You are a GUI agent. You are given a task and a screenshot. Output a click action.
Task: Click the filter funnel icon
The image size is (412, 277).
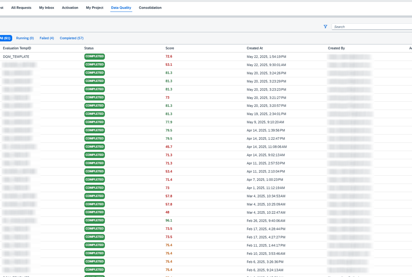[x=325, y=27]
